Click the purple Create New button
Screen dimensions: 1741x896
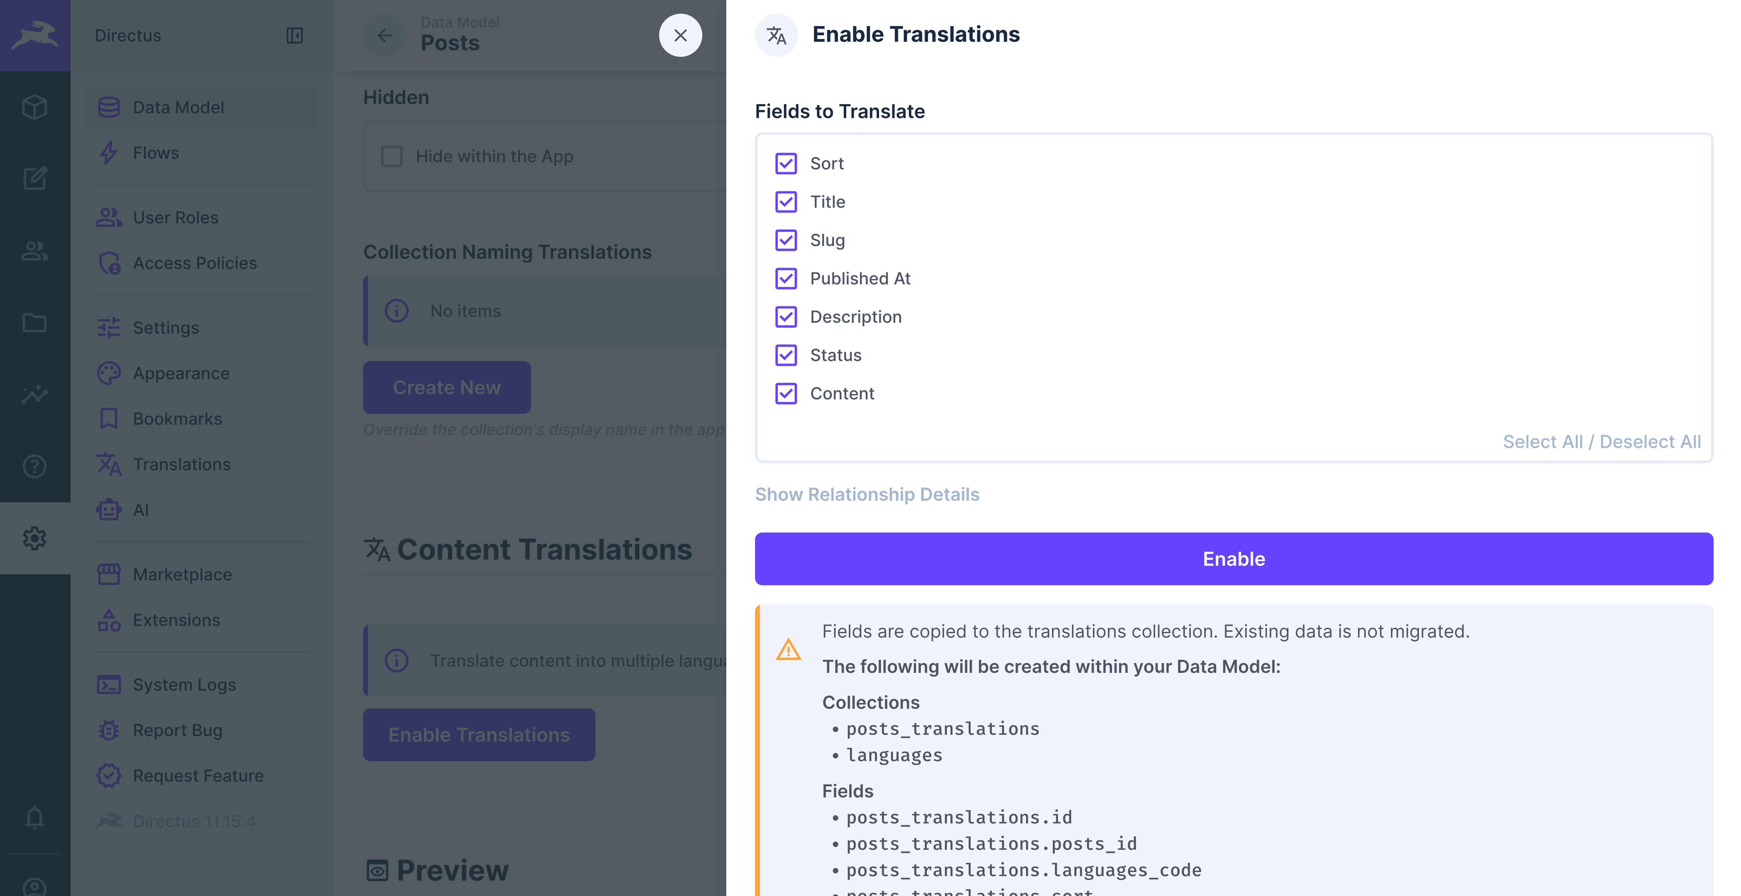tap(446, 387)
